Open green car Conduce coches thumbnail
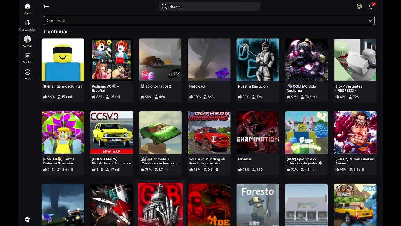Viewport: 401px width, 226px height. point(160,132)
